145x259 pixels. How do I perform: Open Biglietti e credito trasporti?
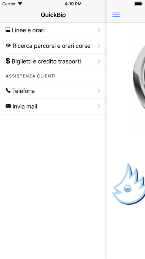pos(53,61)
